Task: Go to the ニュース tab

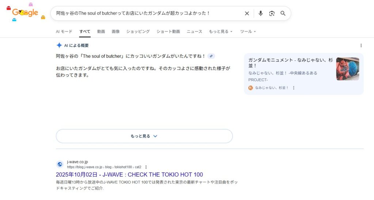Action: coord(194,32)
